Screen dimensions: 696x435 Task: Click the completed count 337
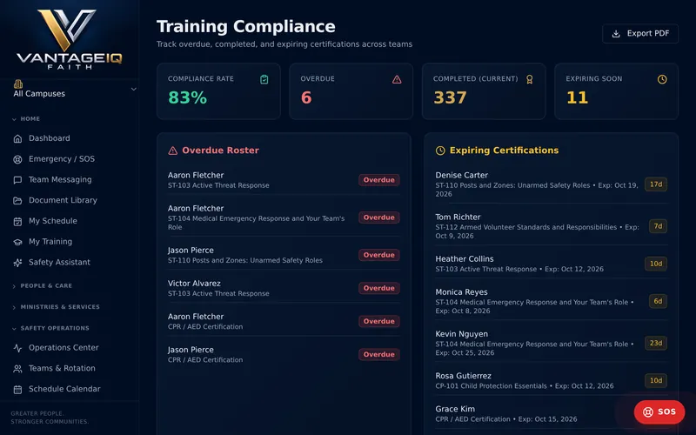(x=450, y=97)
